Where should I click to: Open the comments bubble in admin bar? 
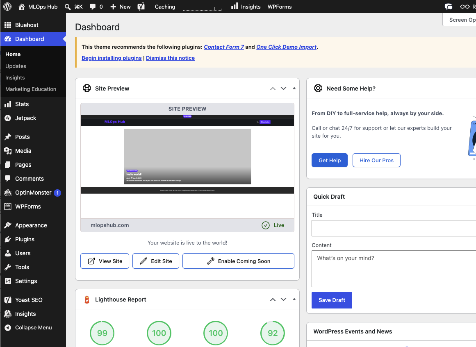[93, 7]
